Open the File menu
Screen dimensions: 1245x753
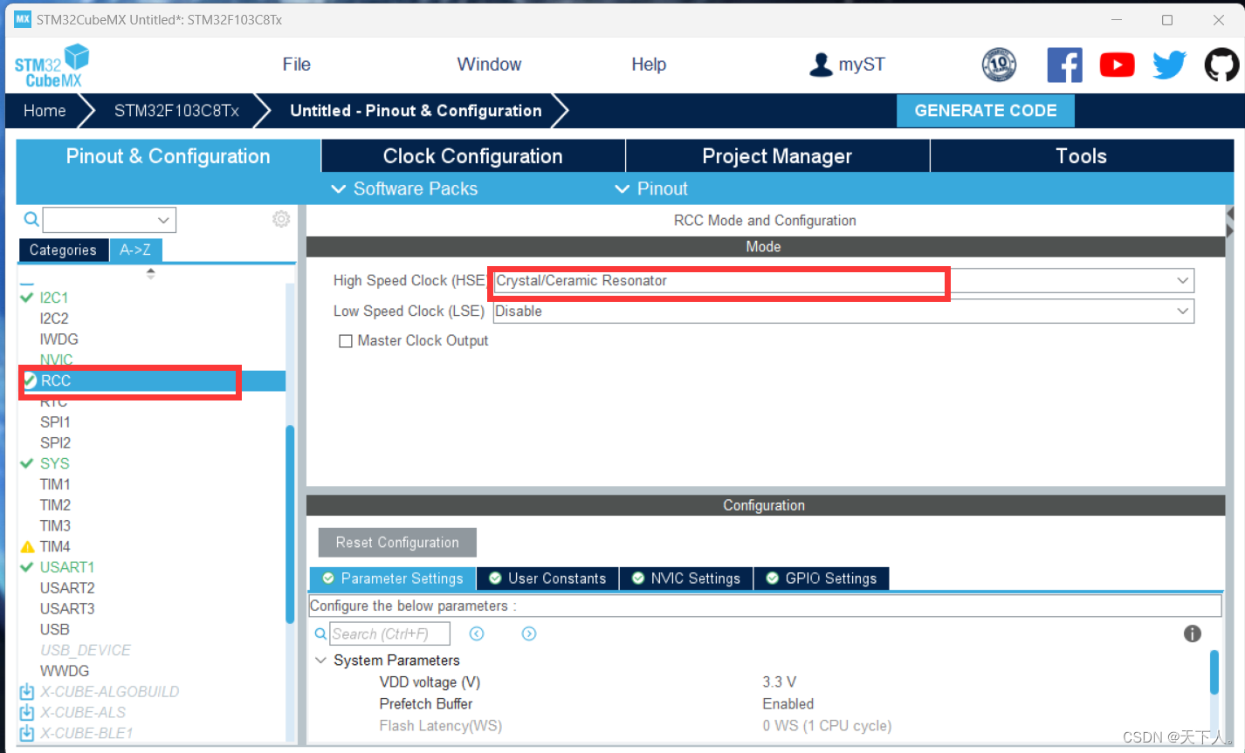click(297, 65)
